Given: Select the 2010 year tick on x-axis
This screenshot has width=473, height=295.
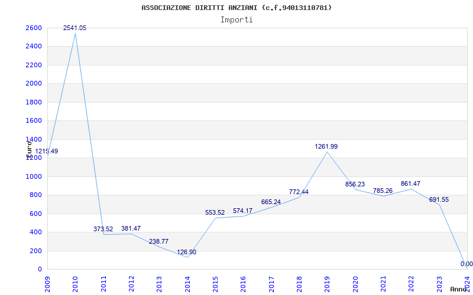Looking at the screenshot, I should pos(75,282).
